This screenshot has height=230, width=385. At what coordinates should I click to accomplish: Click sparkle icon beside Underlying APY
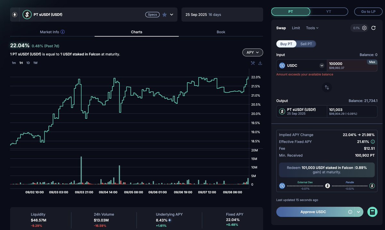click(x=170, y=220)
